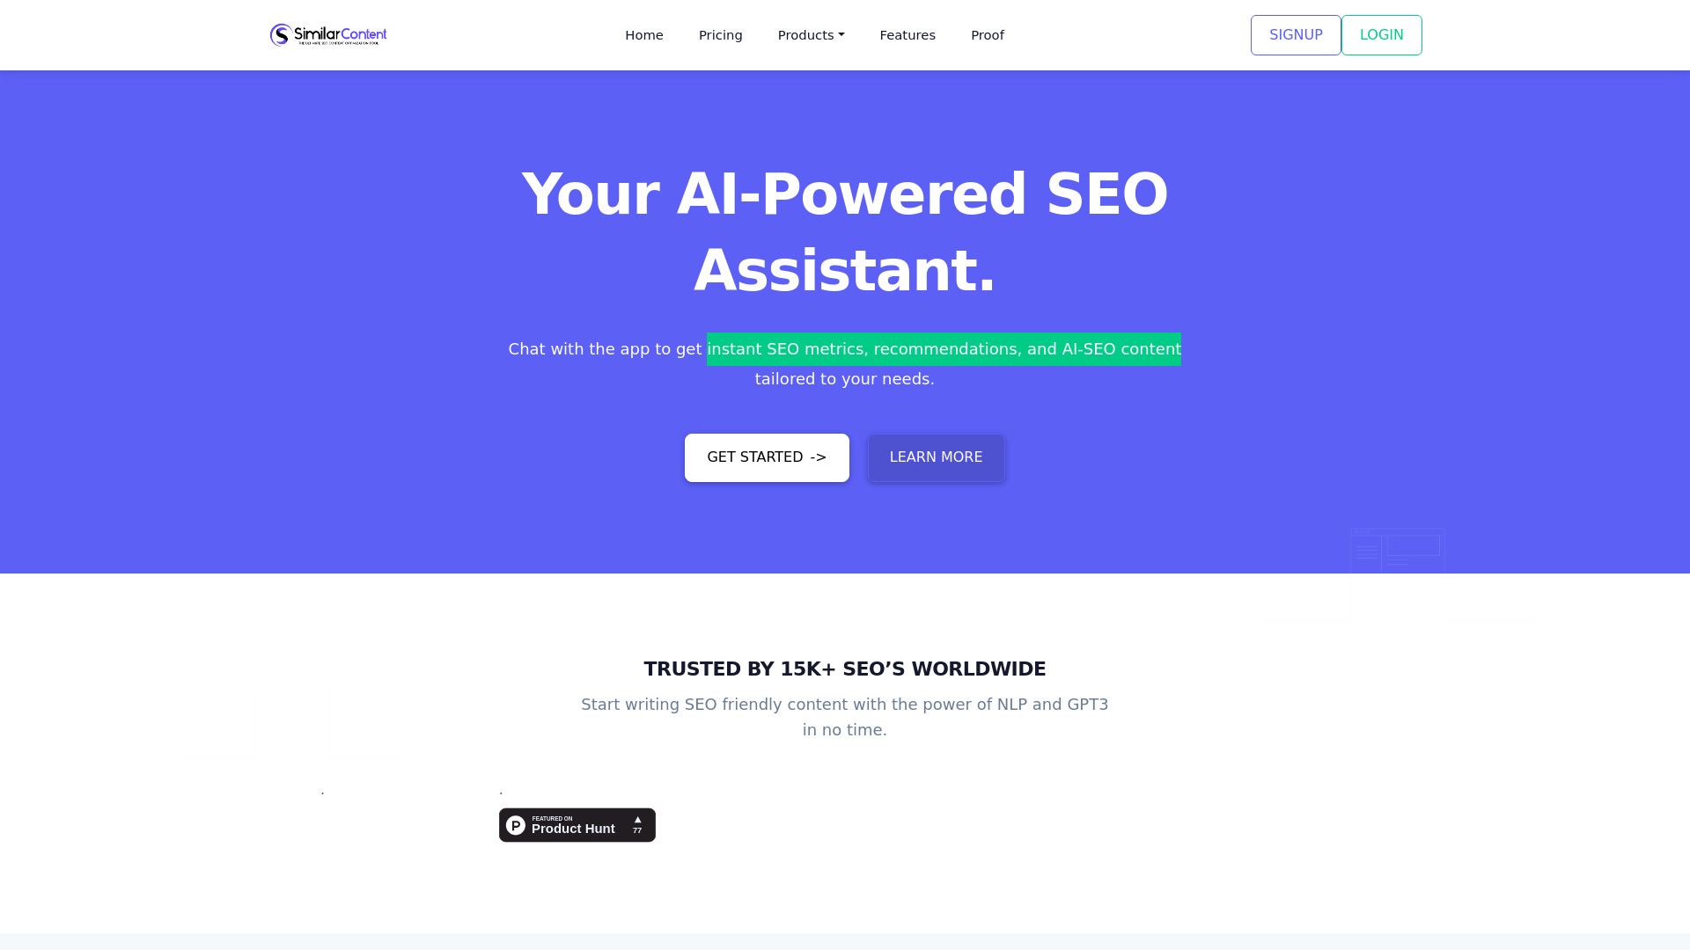The height and width of the screenshot is (950, 1690).
Task: Click the Products dropdown arrow icon
Action: click(839, 35)
